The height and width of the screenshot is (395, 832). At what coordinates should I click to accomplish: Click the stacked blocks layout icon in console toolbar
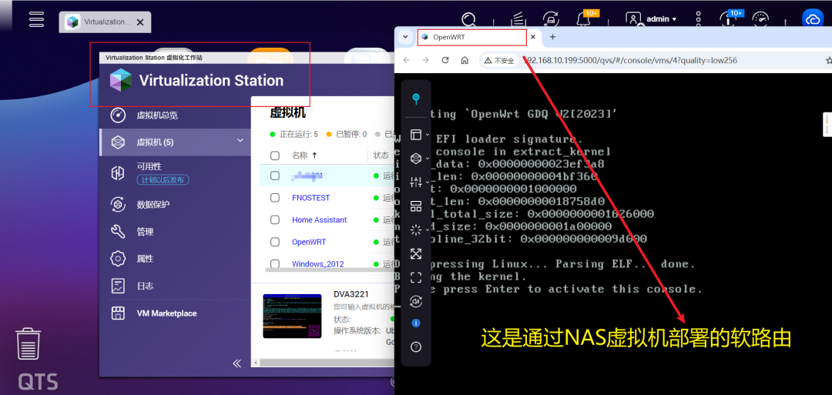click(416, 207)
